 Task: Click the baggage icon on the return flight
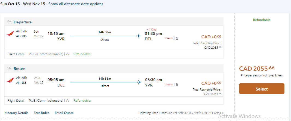(x=177, y=85)
